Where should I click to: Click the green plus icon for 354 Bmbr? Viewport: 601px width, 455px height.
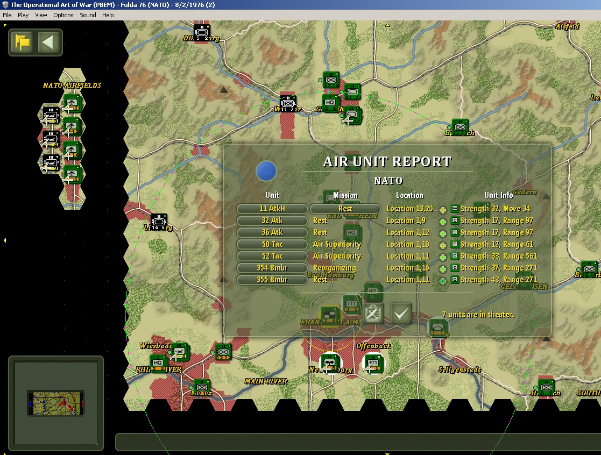pos(442,269)
